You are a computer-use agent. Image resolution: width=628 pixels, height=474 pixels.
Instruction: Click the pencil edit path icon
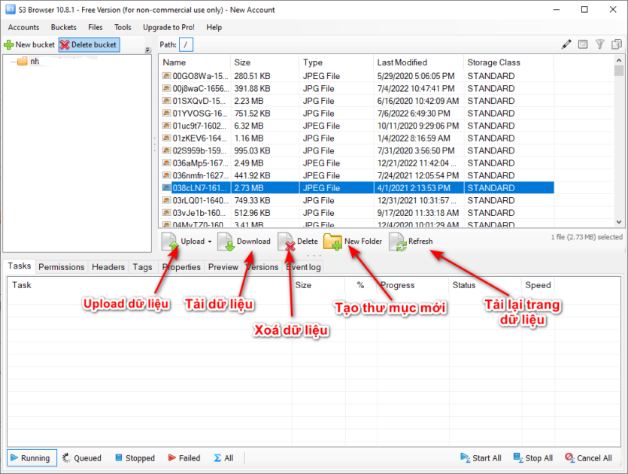click(x=566, y=44)
